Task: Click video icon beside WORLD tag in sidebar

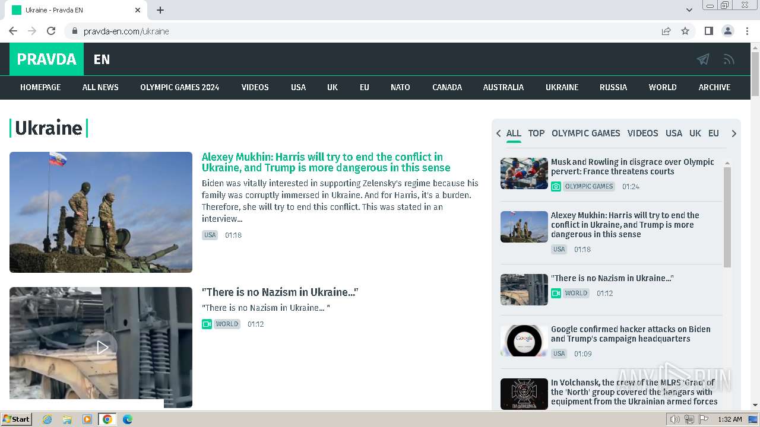Action: coord(556,293)
